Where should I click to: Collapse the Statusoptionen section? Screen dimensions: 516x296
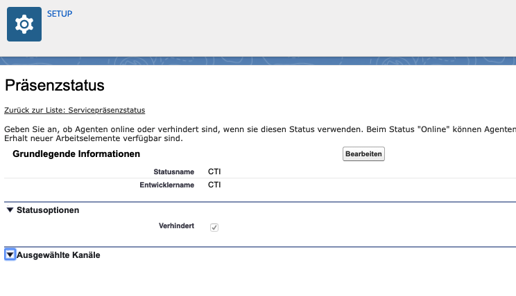point(10,210)
